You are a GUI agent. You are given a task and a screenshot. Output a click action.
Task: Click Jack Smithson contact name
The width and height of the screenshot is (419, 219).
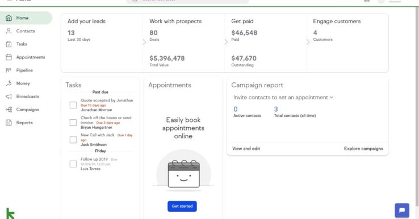tap(94, 145)
